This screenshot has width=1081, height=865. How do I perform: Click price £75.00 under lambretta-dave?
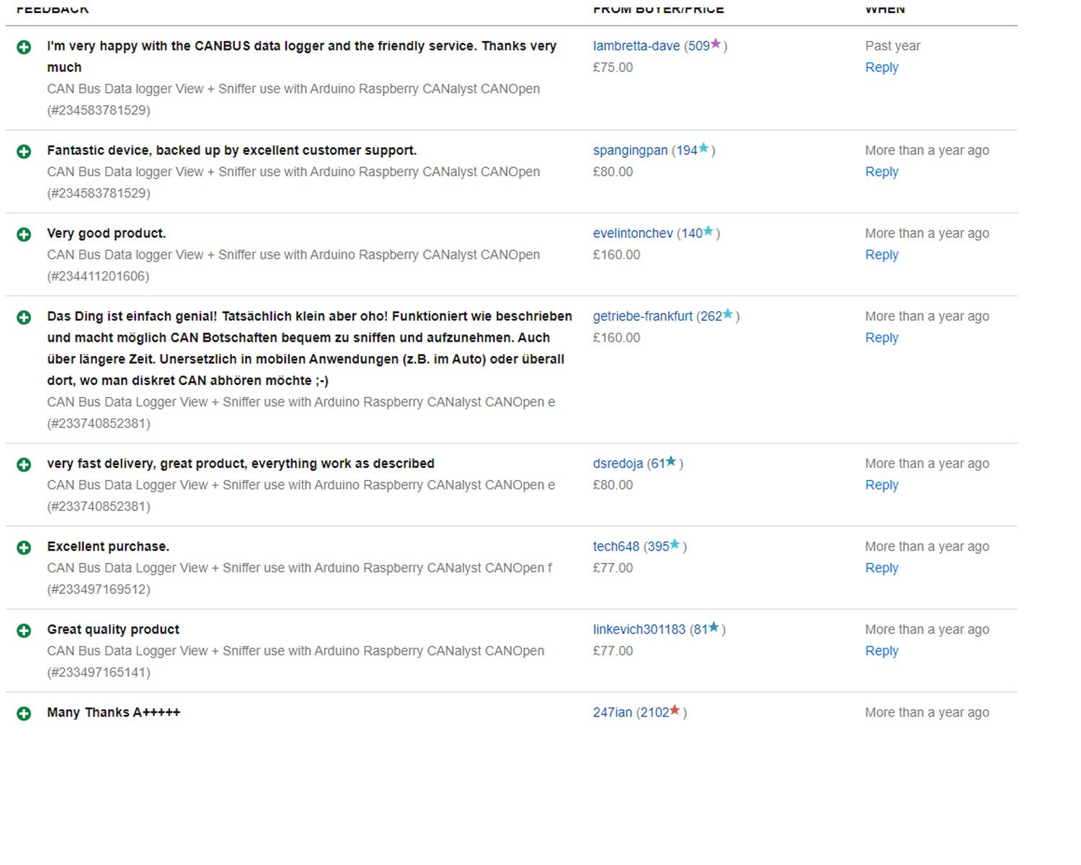(x=613, y=68)
